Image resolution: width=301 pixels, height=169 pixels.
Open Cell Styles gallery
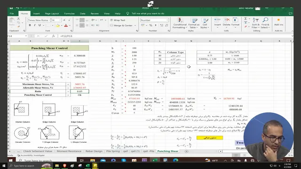pos(205,23)
